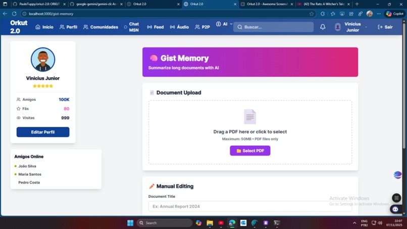
Task: Open Outlook from the taskbar
Action: (243, 223)
